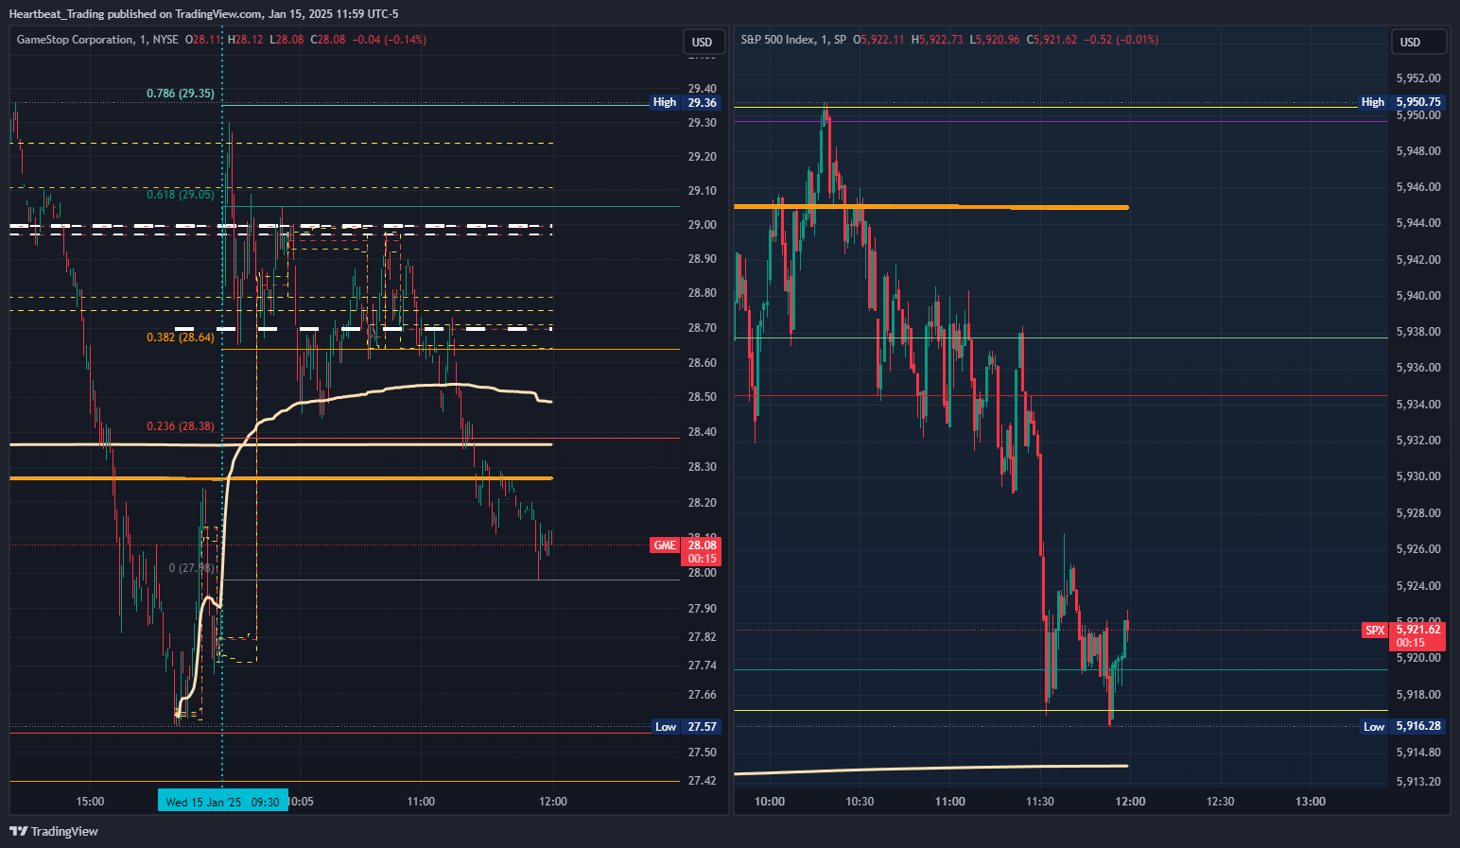This screenshot has height=848, width=1460.
Task: Click the 0.382 (28.64) Fibonacci level label
Action: pyautogui.click(x=181, y=337)
